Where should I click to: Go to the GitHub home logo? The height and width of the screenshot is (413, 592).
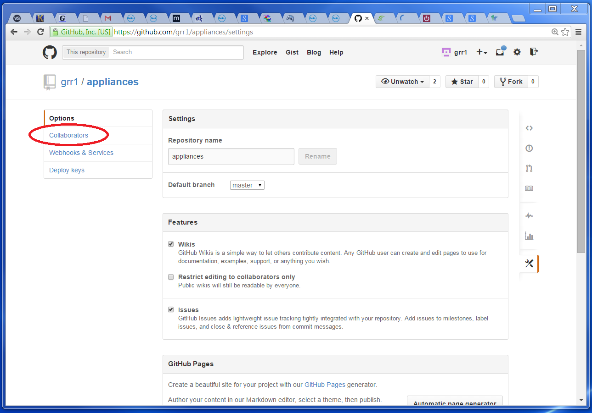pyautogui.click(x=50, y=52)
